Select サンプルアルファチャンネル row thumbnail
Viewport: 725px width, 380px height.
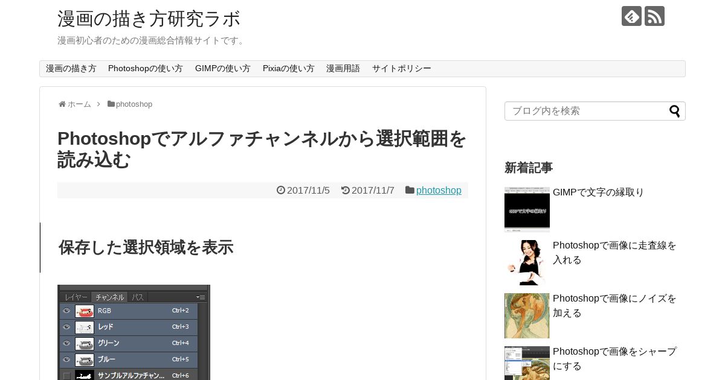(85, 376)
